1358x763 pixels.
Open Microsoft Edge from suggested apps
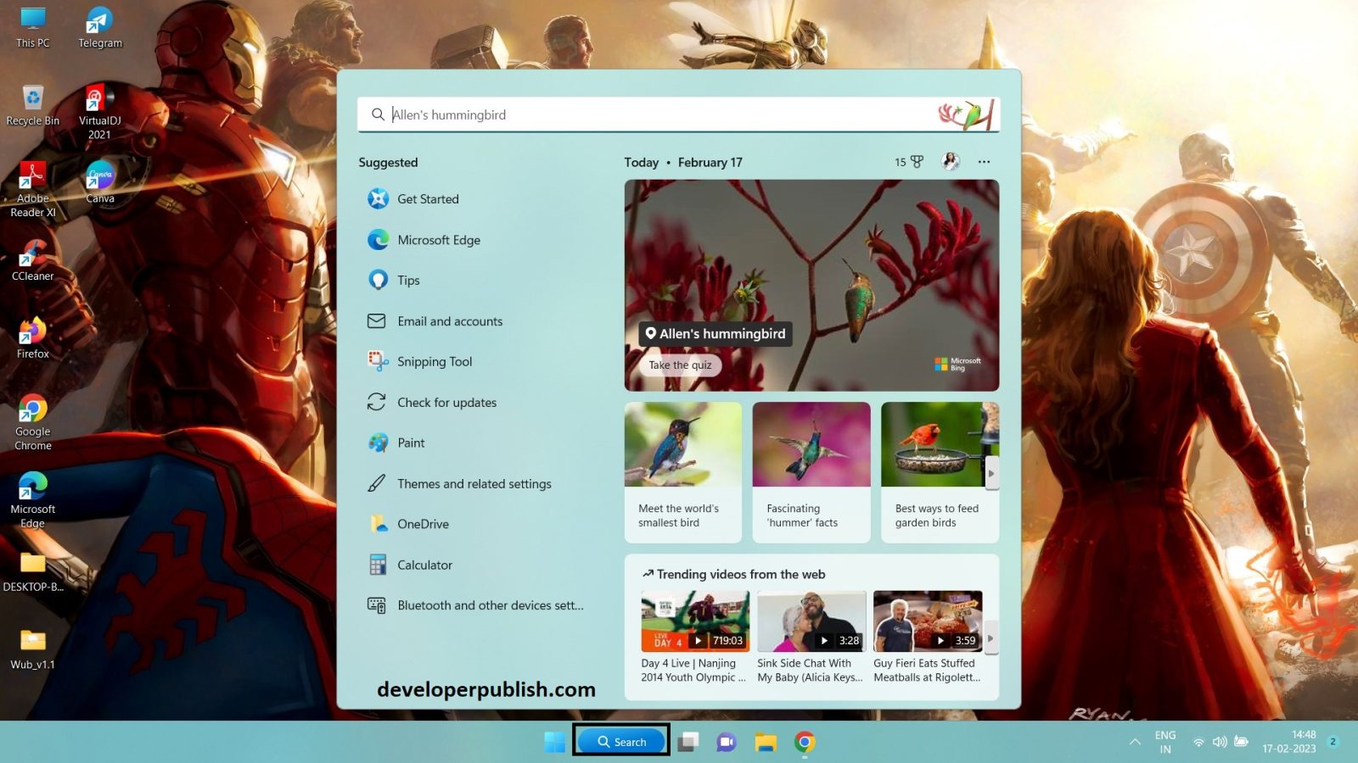pos(439,240)
